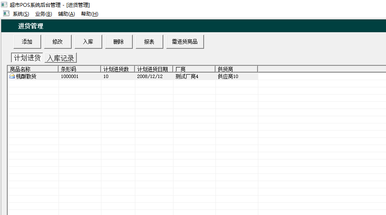Click barcode cell 1000001
The image size is (386, 215).
70,76
